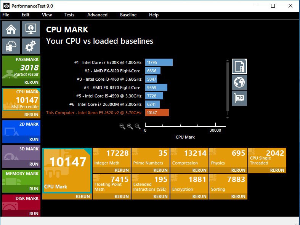Click the 'This Computer - Intel Xeon E5-1620' label
The image size is (300, 225).
tap(94, 113)
